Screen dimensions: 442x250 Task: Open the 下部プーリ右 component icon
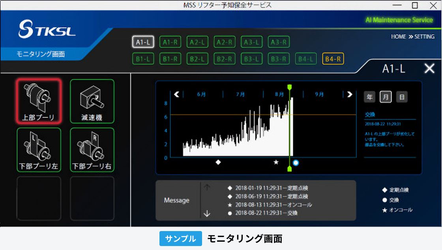pyautogui.click(x=92, y=150)
